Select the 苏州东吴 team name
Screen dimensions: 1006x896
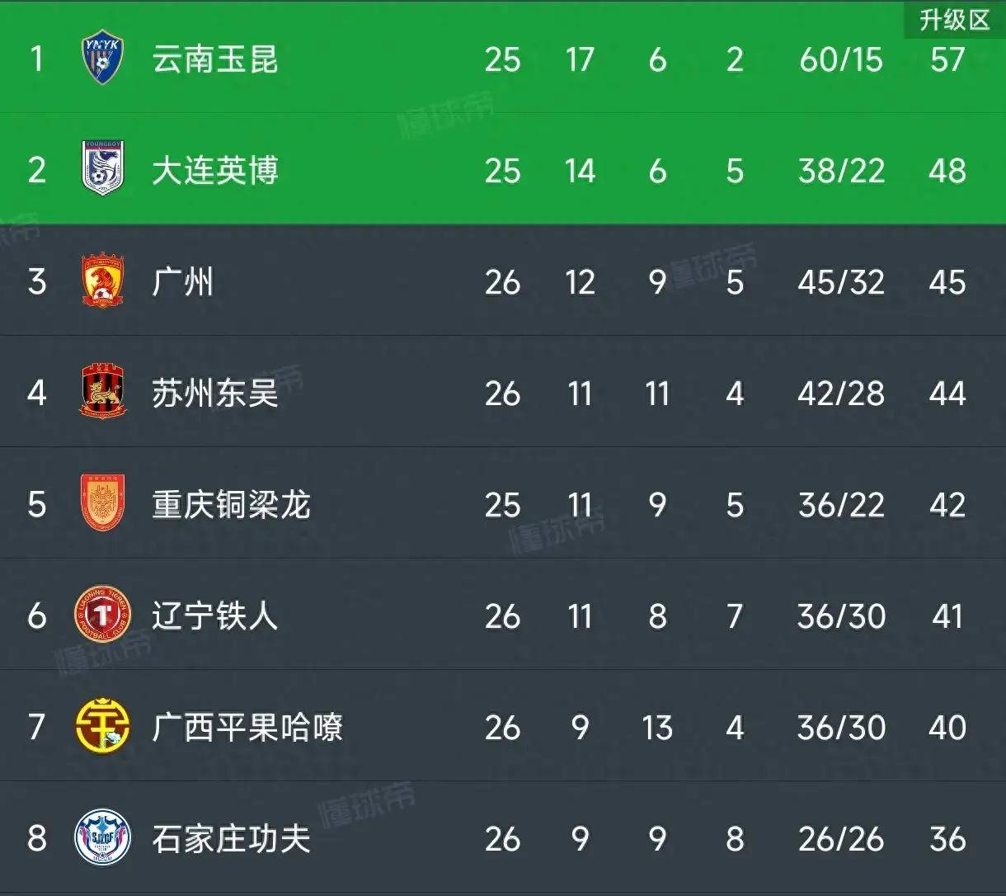pos(214,394)
